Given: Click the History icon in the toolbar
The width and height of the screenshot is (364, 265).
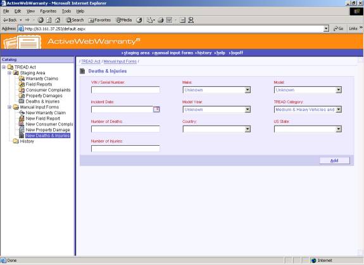Looking at the screenshot, I should point(139,20).
